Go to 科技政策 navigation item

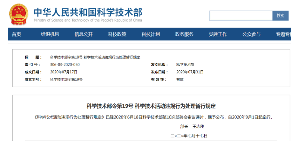(x=117, y=34)
